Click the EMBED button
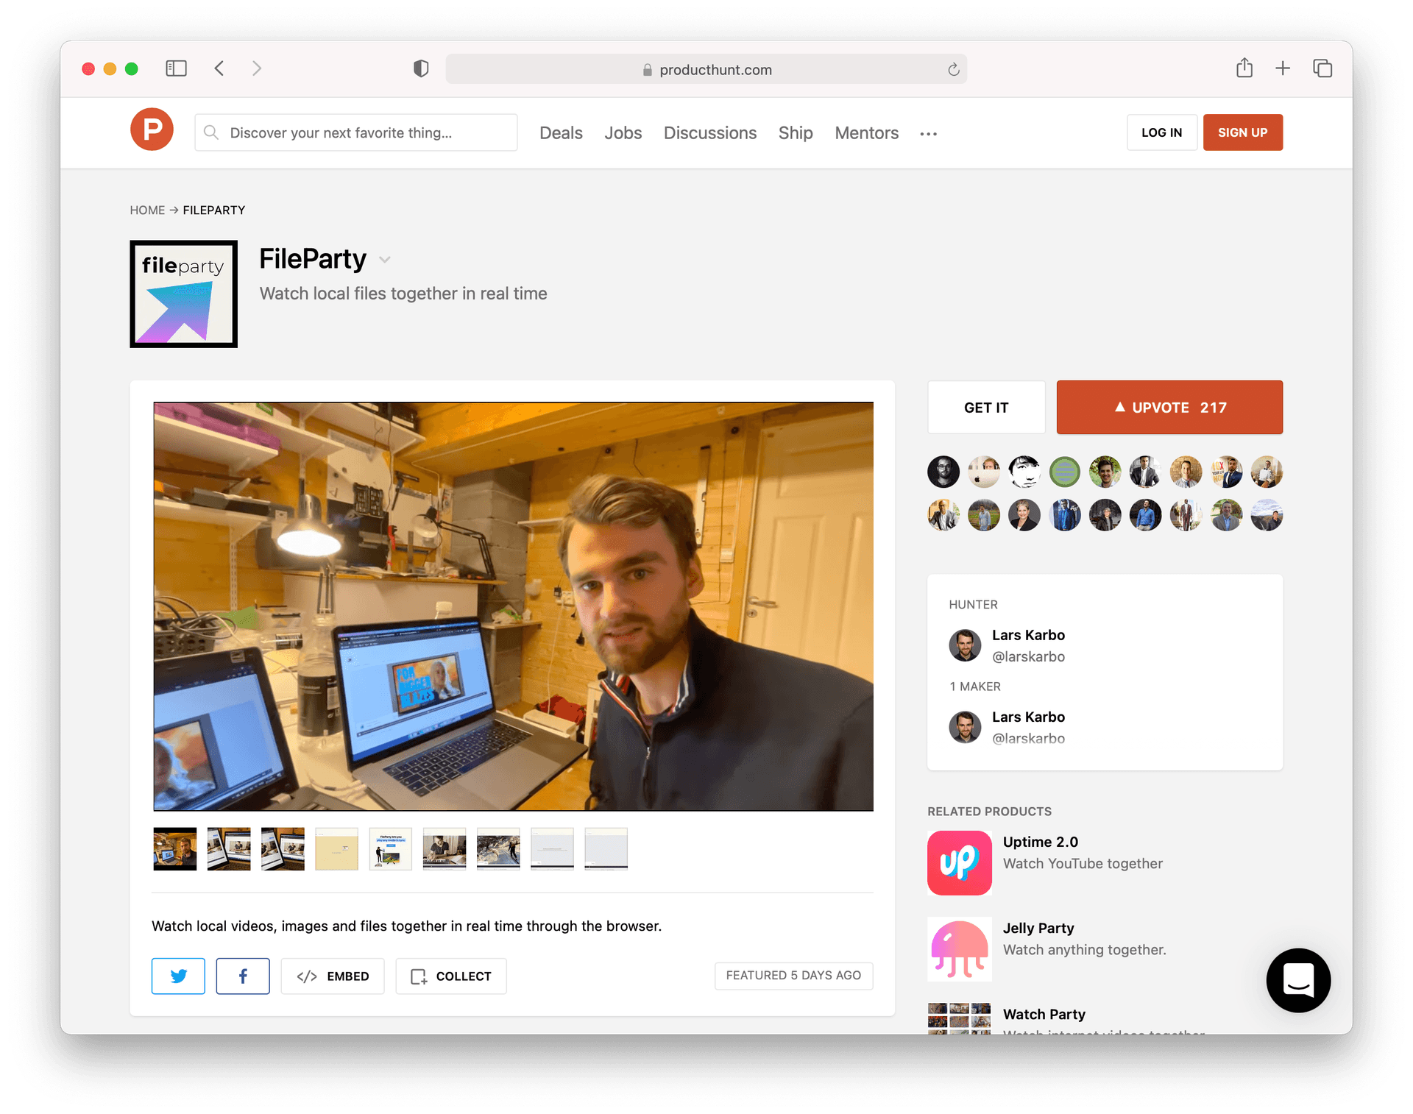This screenshot has height=1114, width=1413. (333, 976)
